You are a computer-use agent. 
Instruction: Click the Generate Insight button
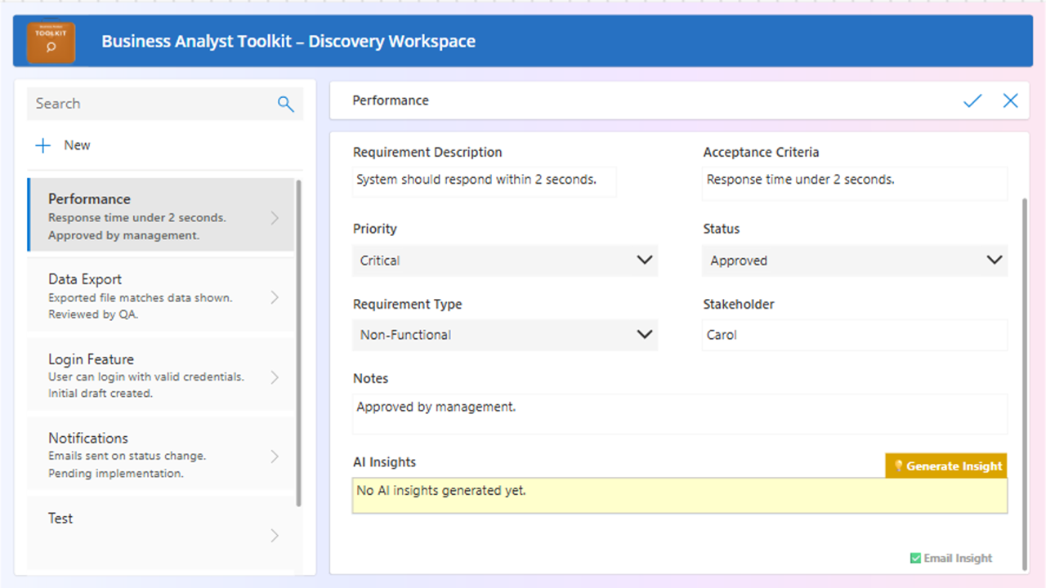(x=946, y=465)
